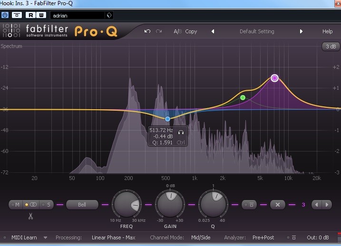The width and height of the screenshot is (341, 246).
Task: Open Channel Mode Mid/Side selector
Action: coord(201,237)
